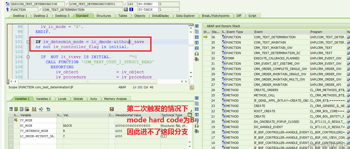Image resolution: width=350 pixels, height=149 pixels.
Task: Collapse the IF block at line 101
Action: point(28,42)
